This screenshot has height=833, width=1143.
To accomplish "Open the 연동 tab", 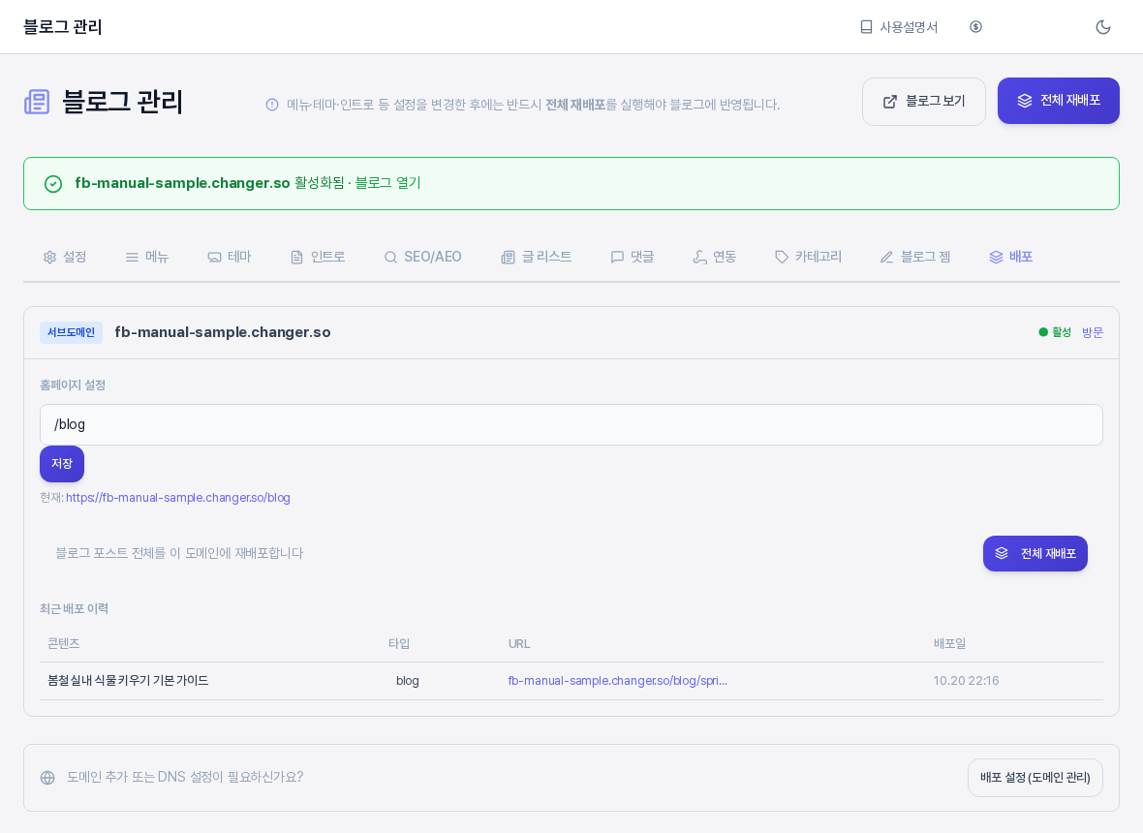I will click(715, 257).
